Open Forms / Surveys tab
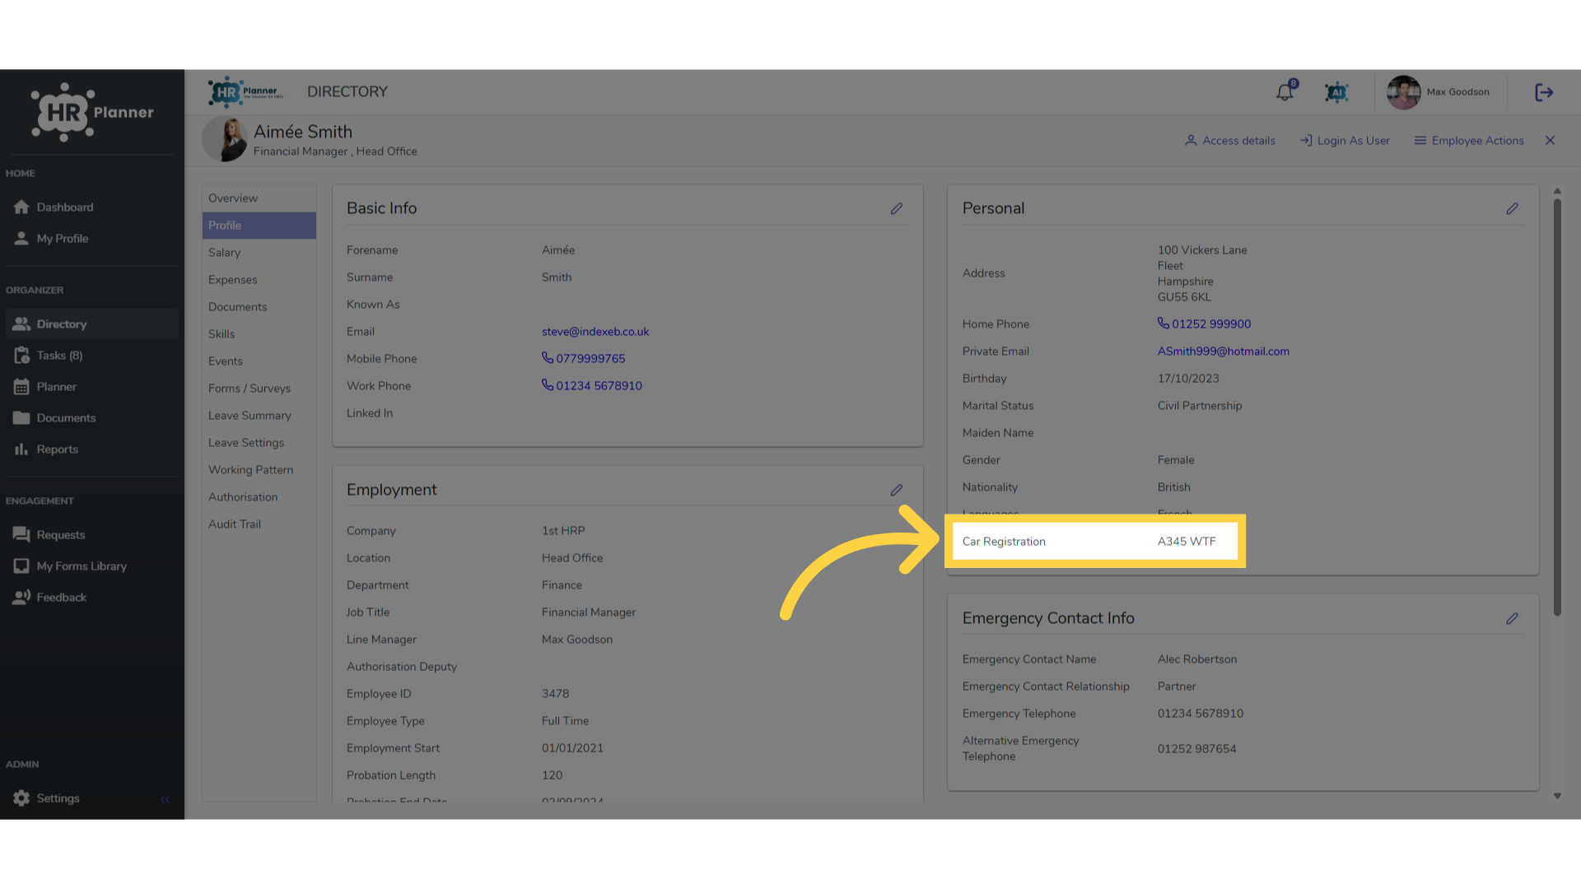The width and height of the screenshot is (1581, 889). [259, 389]
